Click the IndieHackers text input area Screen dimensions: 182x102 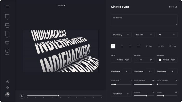click(144, 20)
